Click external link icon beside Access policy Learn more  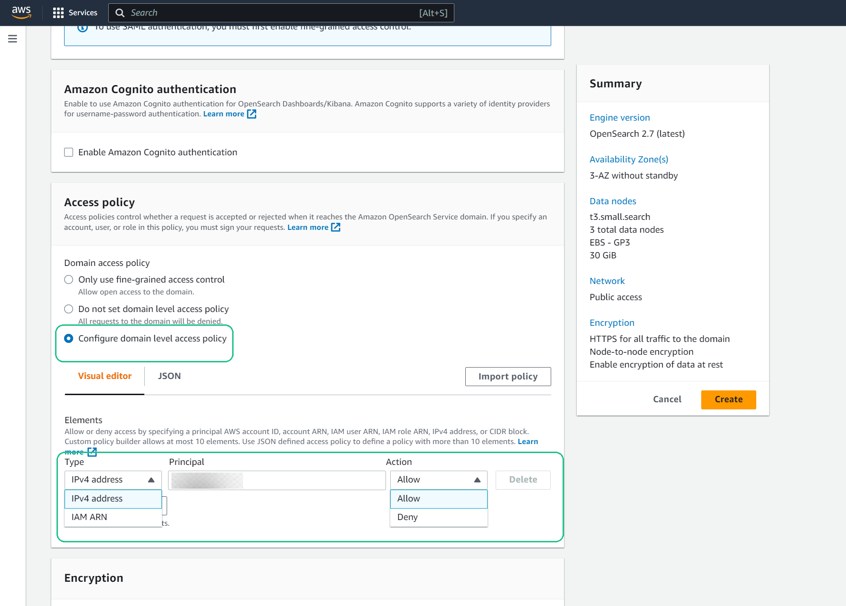(336, 227)
